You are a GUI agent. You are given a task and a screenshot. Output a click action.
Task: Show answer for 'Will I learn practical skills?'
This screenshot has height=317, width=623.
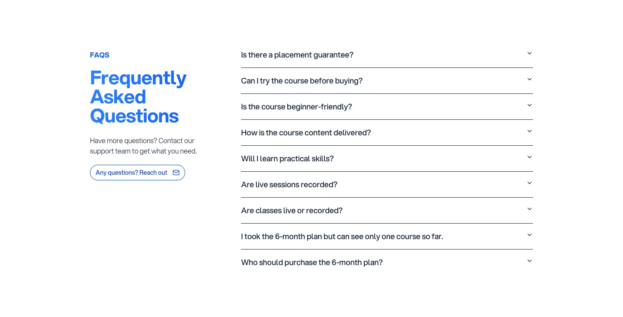pyautogui.click(x=387, y=159)
